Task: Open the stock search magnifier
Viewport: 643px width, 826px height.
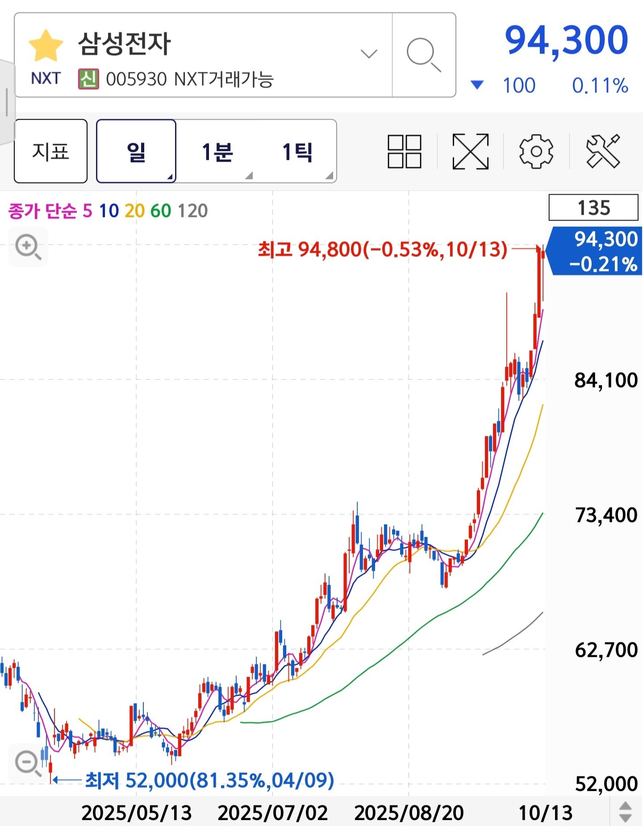Action: 424,54
